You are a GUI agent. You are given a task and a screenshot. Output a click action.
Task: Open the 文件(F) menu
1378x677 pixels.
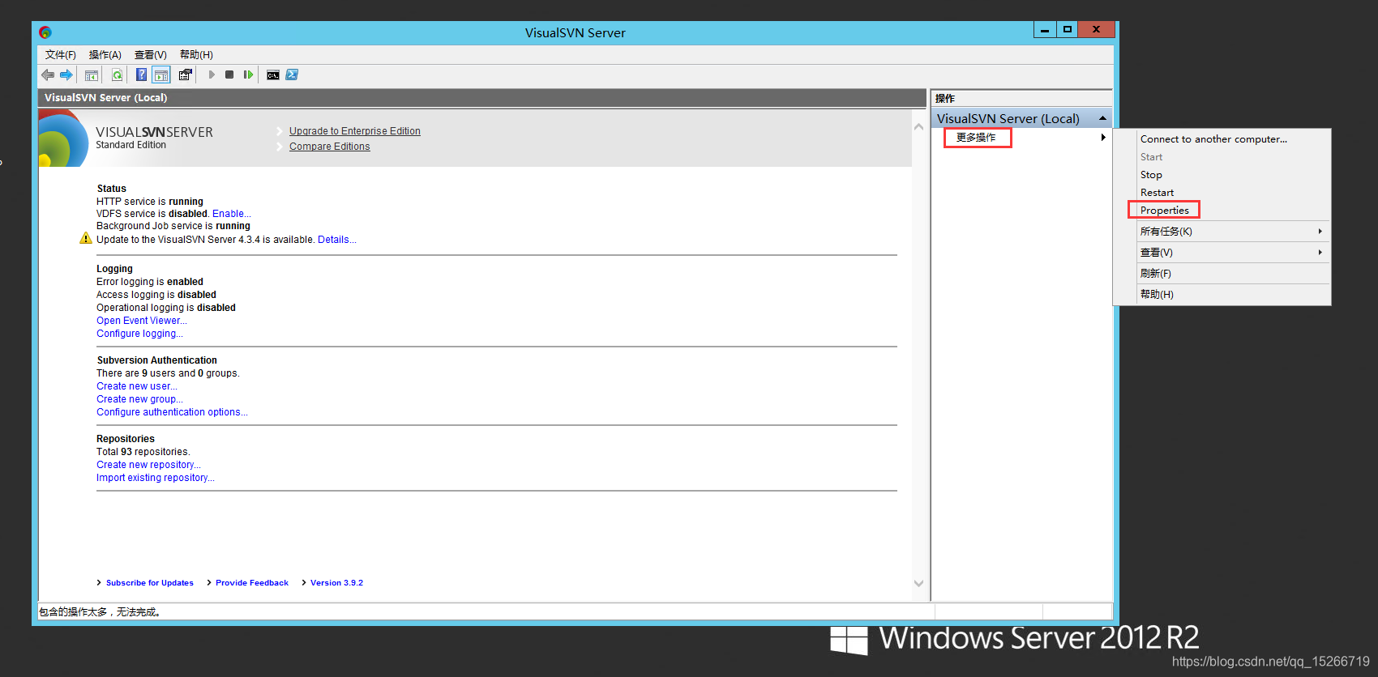(61, 54)
